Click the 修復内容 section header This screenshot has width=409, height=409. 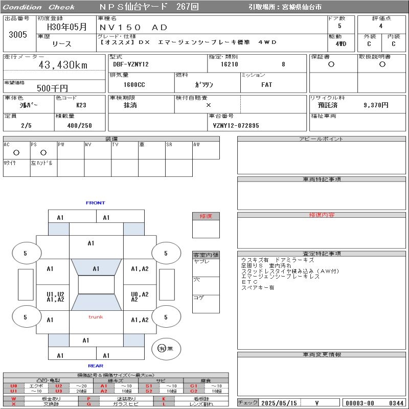(322, 215)
